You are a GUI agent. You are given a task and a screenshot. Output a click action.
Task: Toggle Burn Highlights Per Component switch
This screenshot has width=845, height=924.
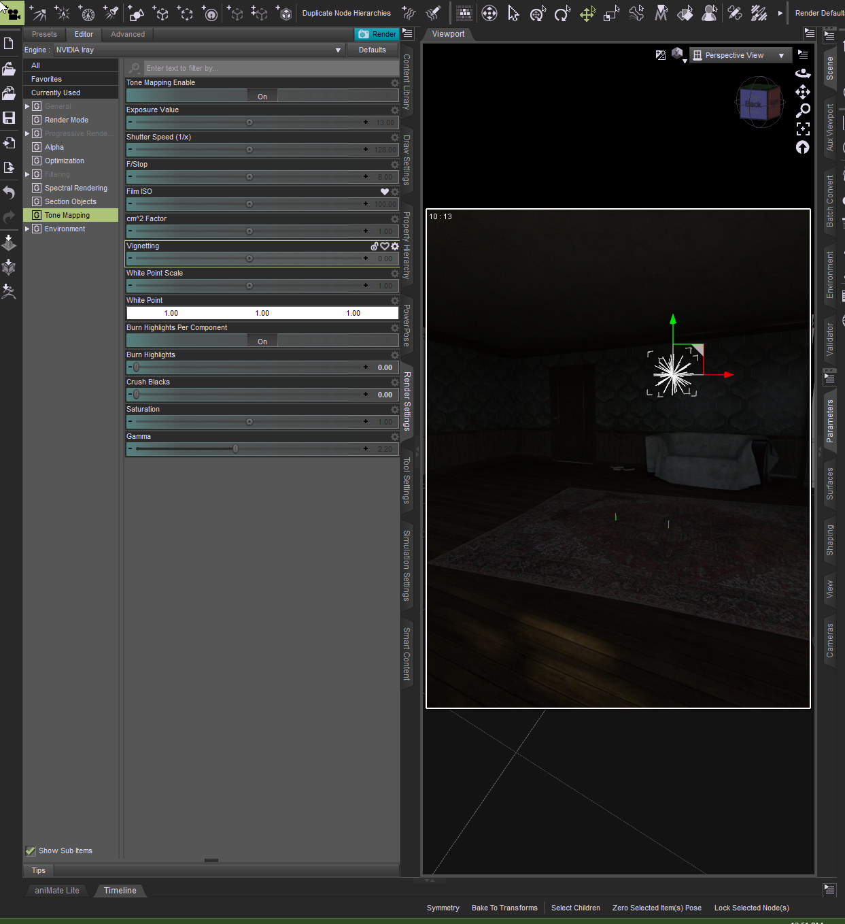click(x=262, y=342)
